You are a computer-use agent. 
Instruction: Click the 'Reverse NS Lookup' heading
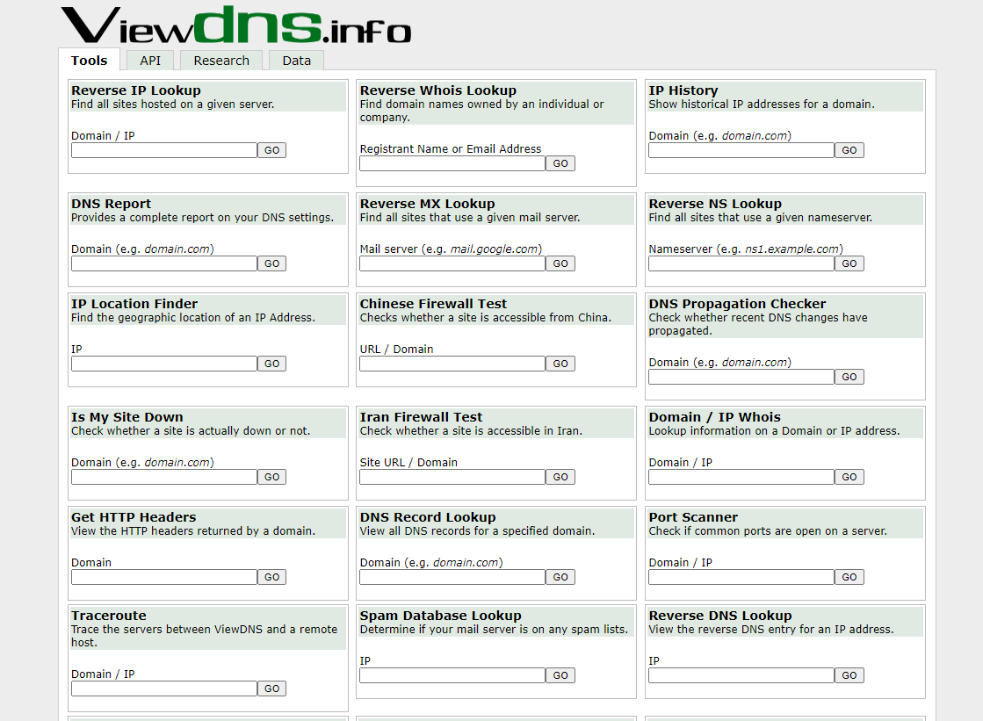pyautogui.click(x=715, y=204)
